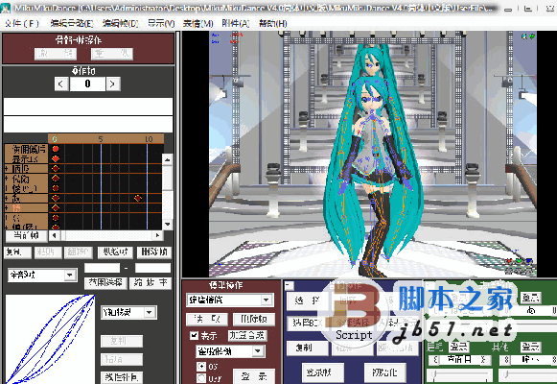
Task: Open the dropdown below 表示 checkbox
Action: (x=230, y=351)
